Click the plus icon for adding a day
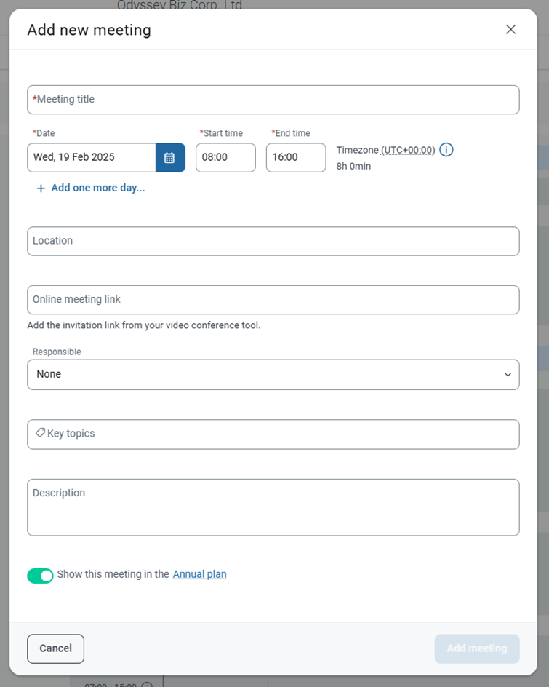 click(41, 188)
